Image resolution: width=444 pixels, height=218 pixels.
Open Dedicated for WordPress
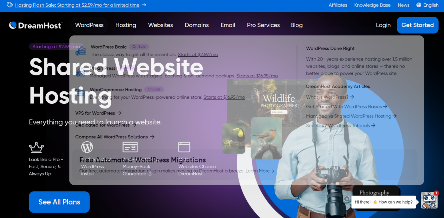[106, 125]
